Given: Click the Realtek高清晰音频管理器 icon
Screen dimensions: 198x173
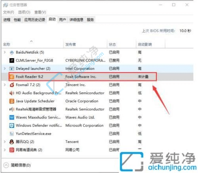Looking at the screenshot, I should pos(11,109).
